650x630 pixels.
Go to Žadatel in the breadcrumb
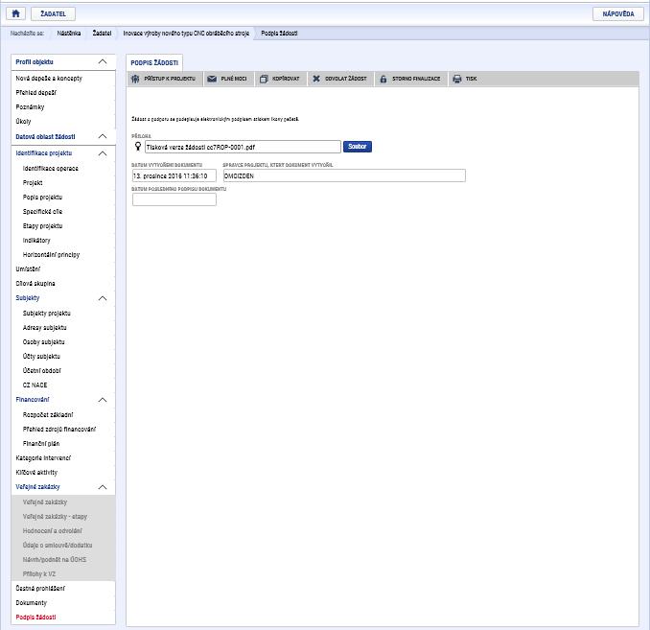point(102,34)
